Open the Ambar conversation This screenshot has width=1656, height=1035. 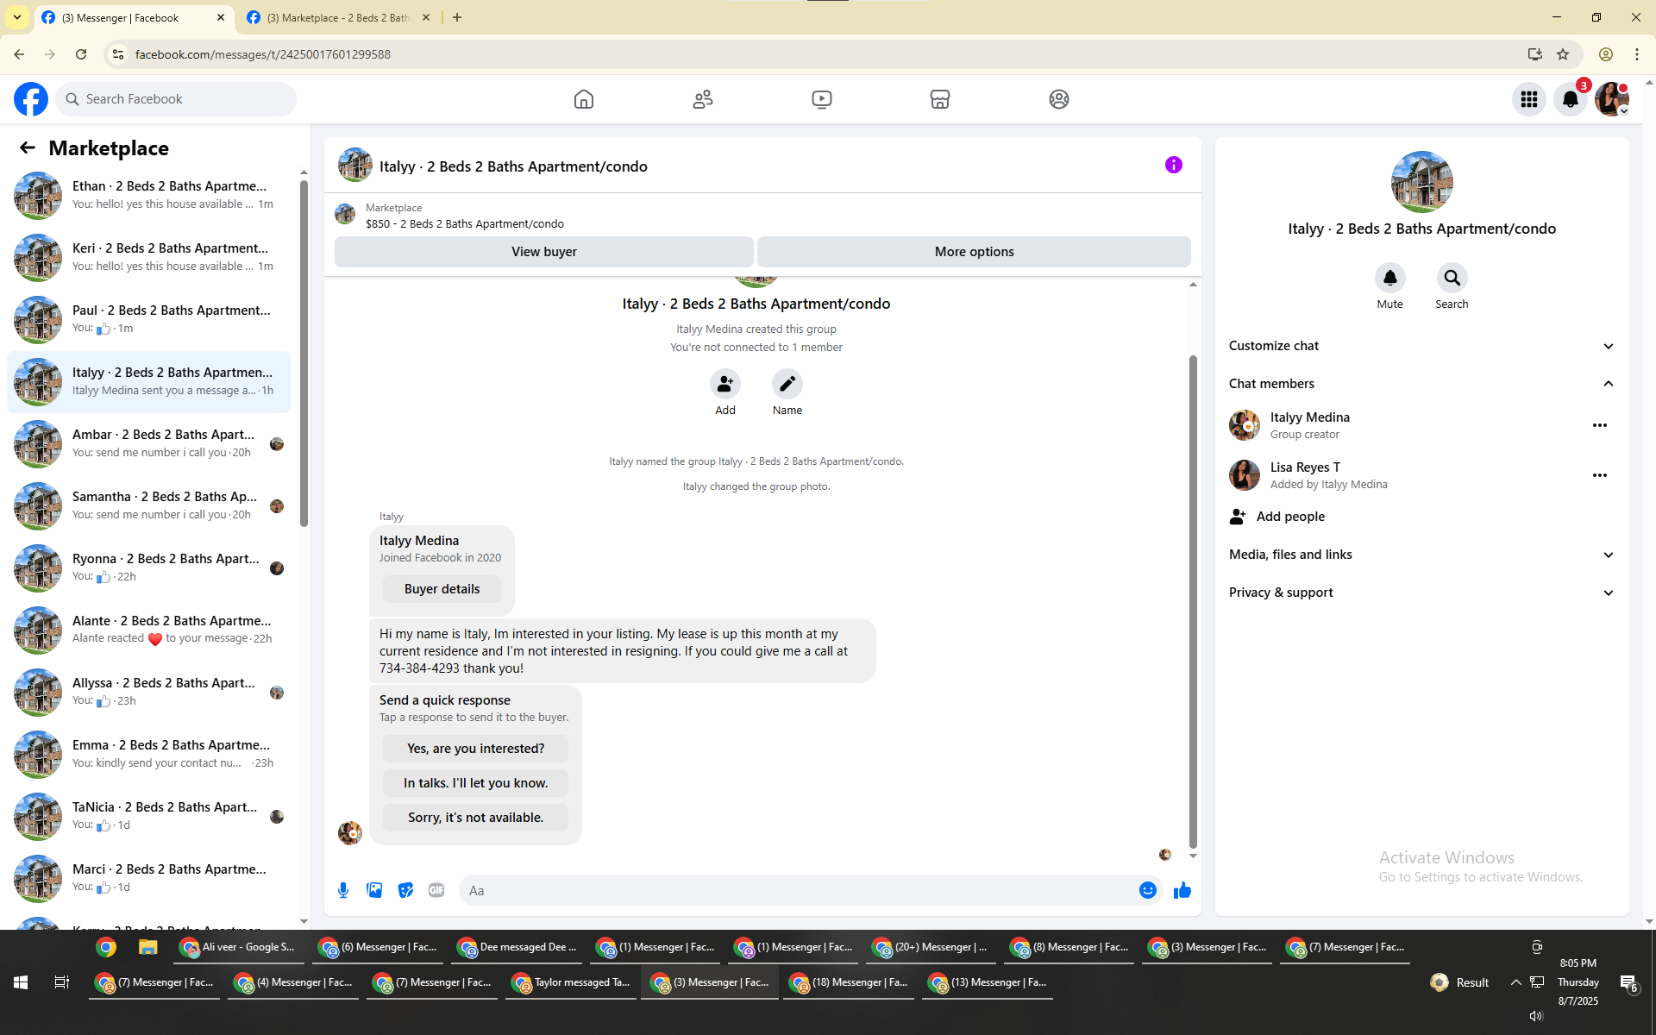(148, 443)
